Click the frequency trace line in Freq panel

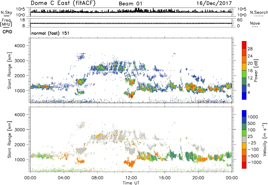(131, 23)
